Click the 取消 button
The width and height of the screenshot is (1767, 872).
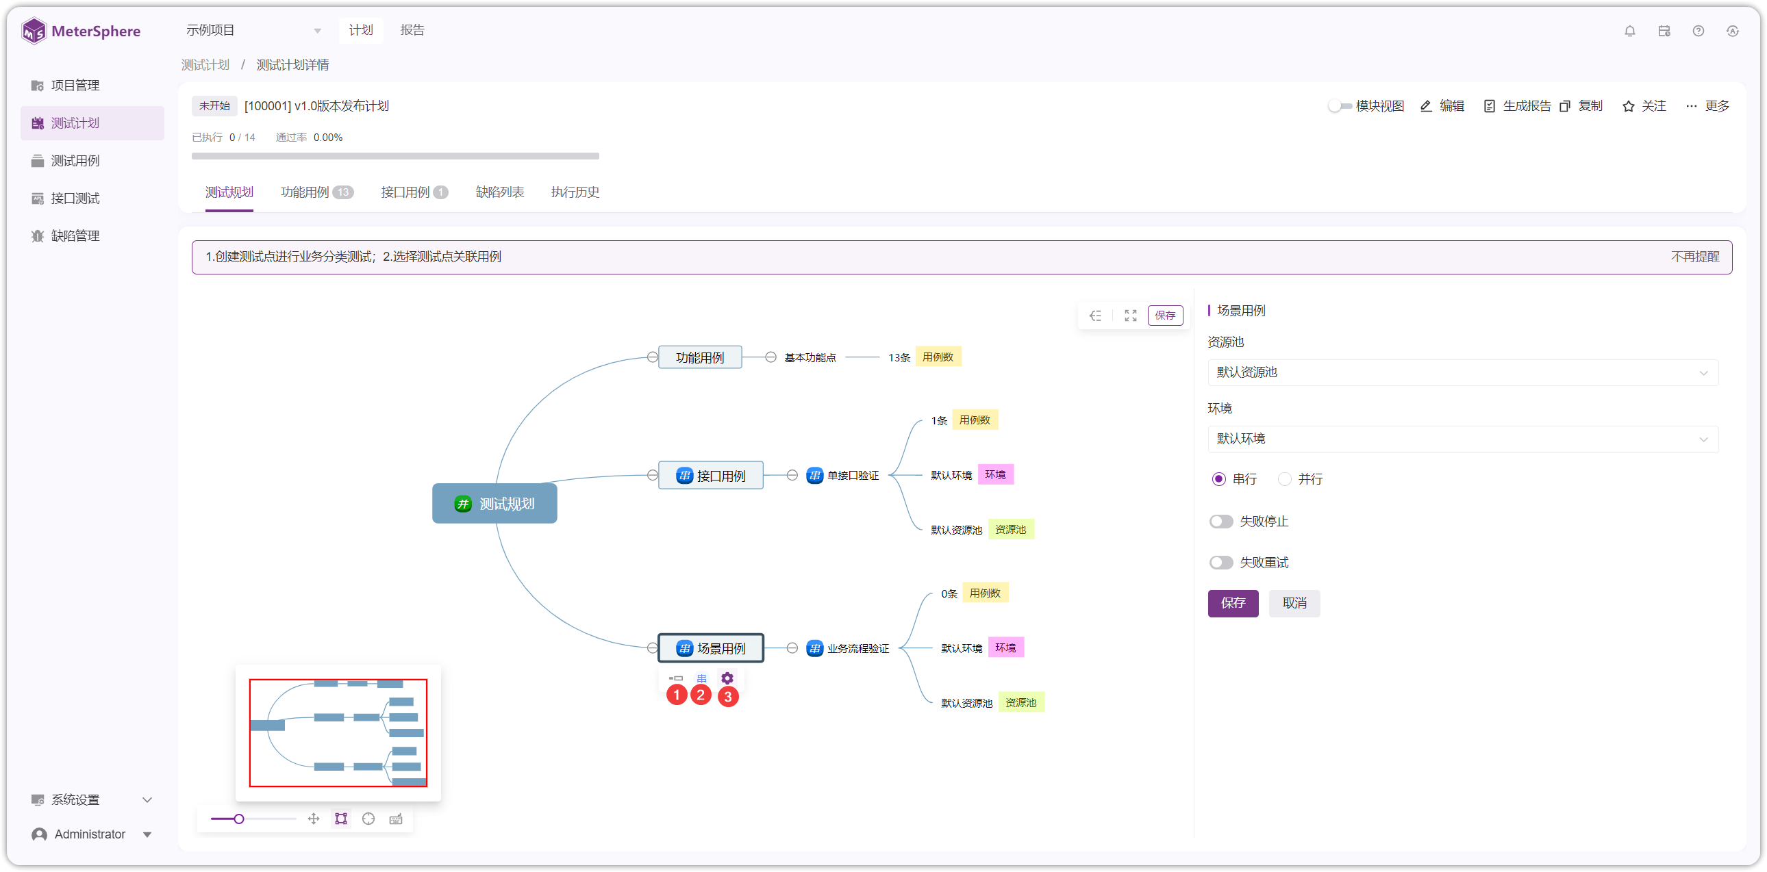[1294, 603]
